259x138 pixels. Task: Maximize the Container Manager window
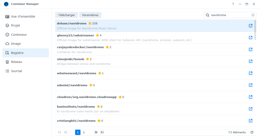coord(247,4)
